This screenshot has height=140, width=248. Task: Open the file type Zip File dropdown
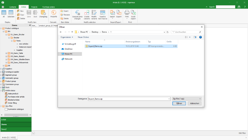tap(187, 99)
